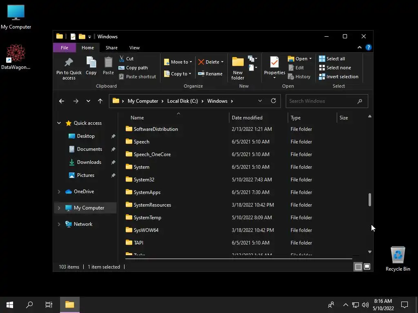Screen dimensions: 418x313
Task: Click the file list scroll down arrow
Action: [370, 252]
